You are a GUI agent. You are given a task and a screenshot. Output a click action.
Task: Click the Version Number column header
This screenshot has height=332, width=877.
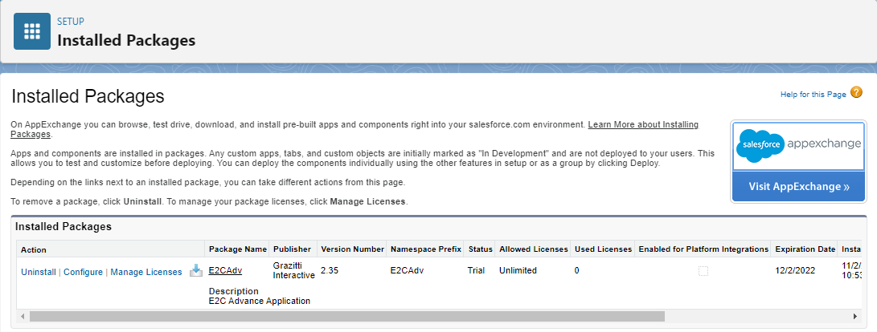pyautogui.click(x=352, y=249)
